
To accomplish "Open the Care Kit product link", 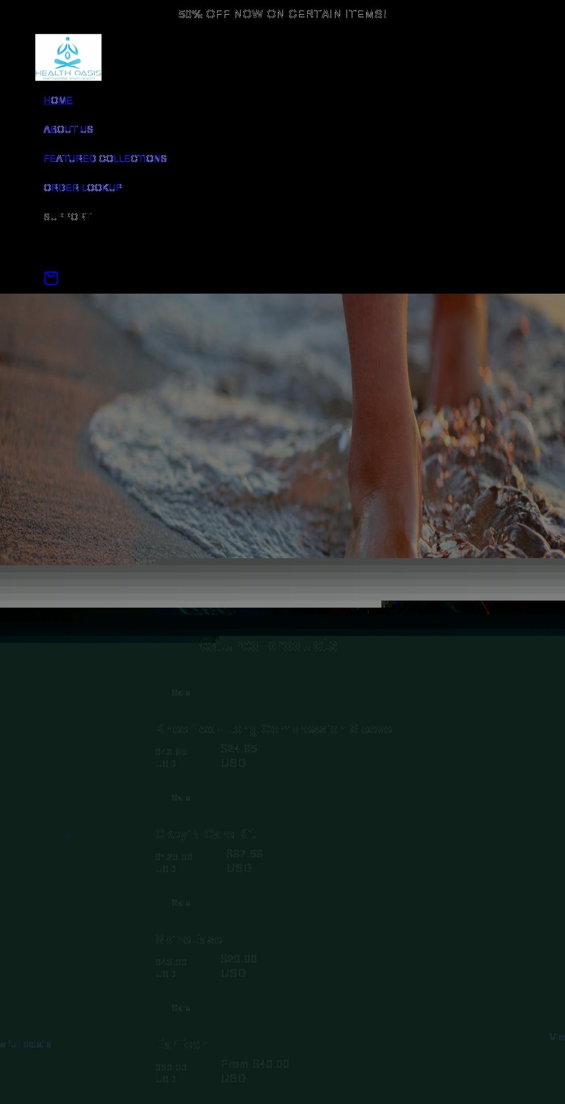I will [x=205, y=834].
